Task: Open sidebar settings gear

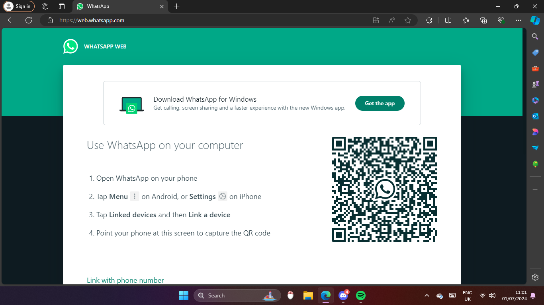Action: click(x=535, y=277)
